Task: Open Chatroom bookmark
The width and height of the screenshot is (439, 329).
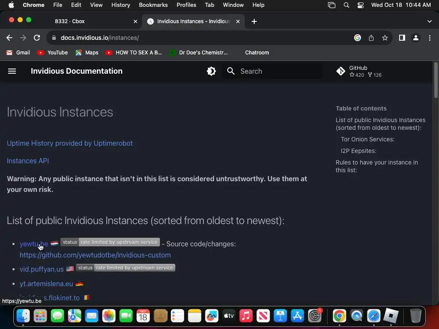Action: (x=257, y=53)
